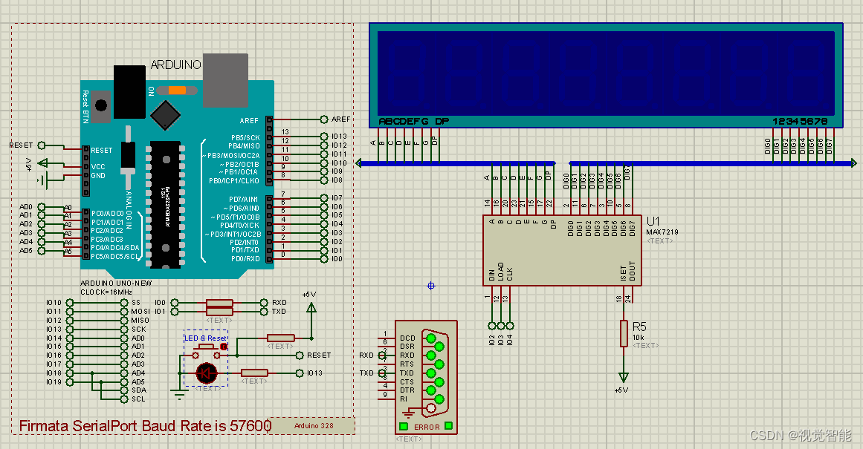The width and height of the screenshot is (863, 449).
Task: Select IO13 terminal next to LED resistor
Action: coord(300,373)
